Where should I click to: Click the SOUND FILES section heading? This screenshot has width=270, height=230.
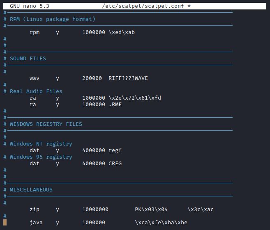[x=28, y=59]
